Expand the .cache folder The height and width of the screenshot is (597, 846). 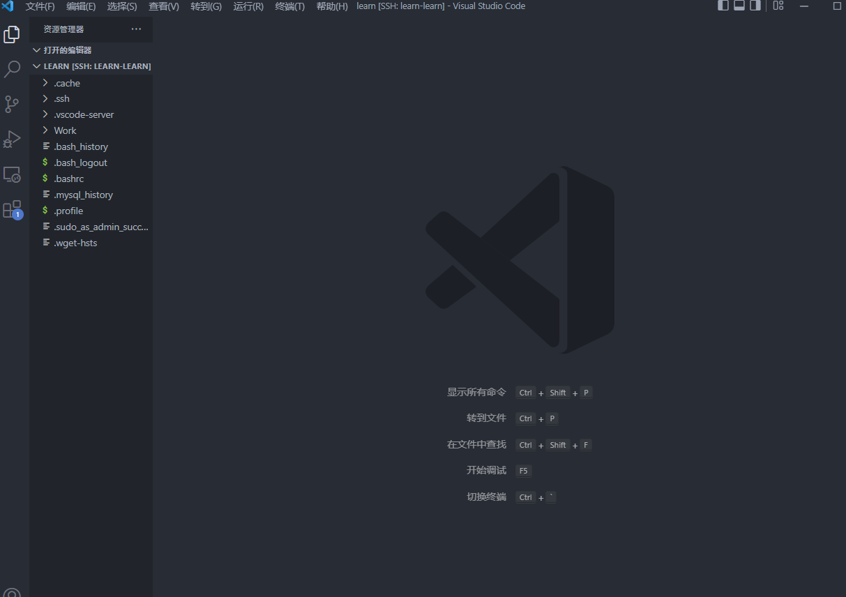pos(91,83)
